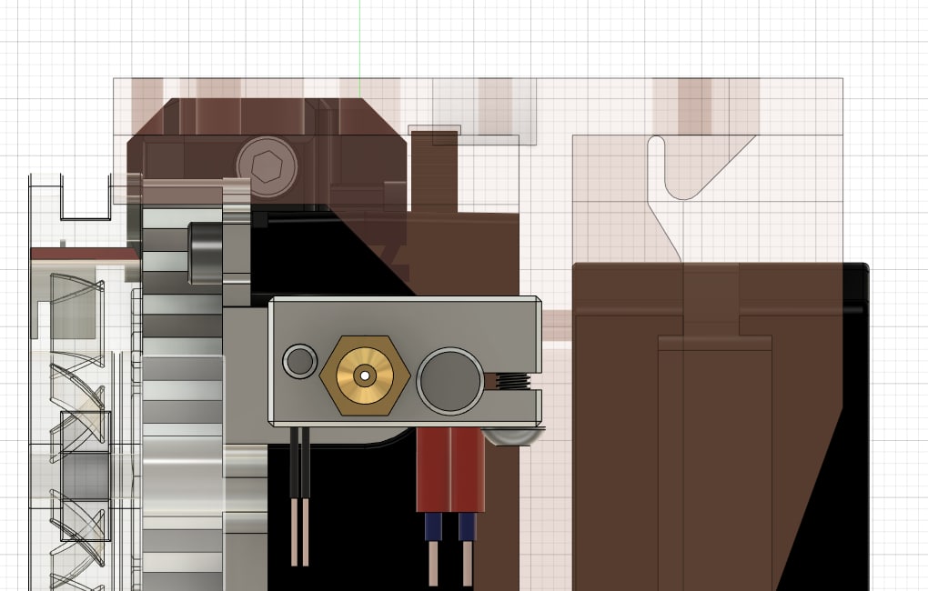Select the blue wire ferrules below red sleeves

450,526
